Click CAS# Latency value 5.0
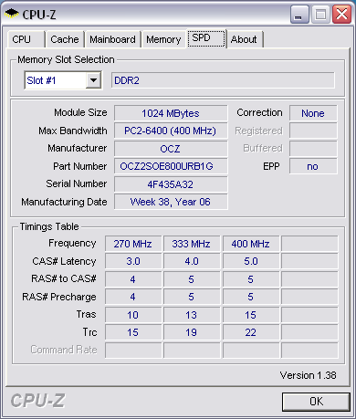 (x=251, y=261)
